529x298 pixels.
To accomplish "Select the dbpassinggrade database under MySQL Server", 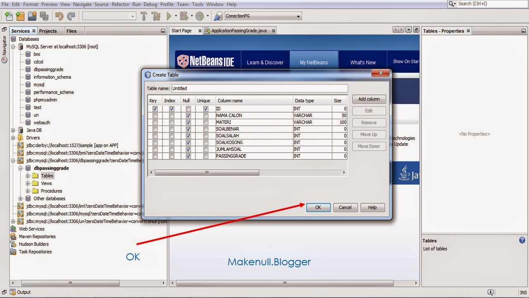I will coord(48,70).
